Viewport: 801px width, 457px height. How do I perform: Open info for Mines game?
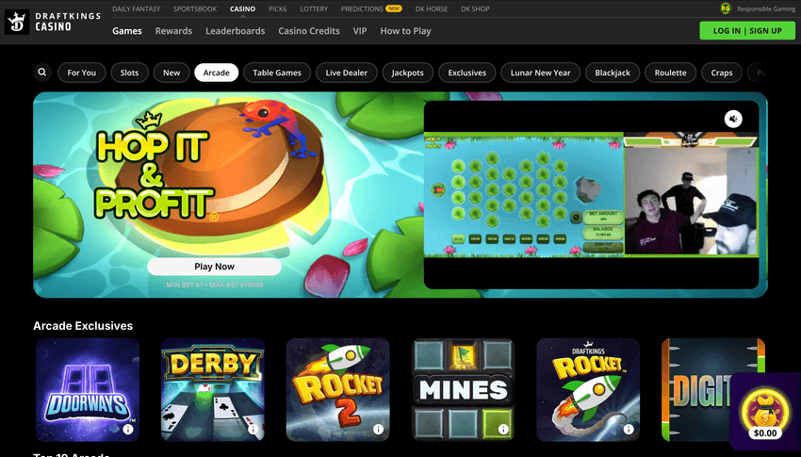[503, 430]
